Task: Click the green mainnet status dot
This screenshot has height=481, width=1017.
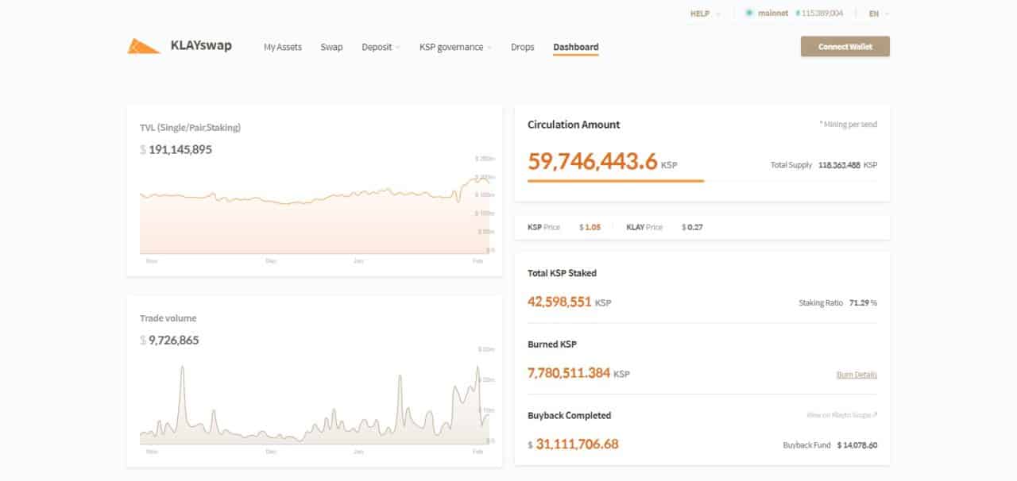Action: pos(748,13)
